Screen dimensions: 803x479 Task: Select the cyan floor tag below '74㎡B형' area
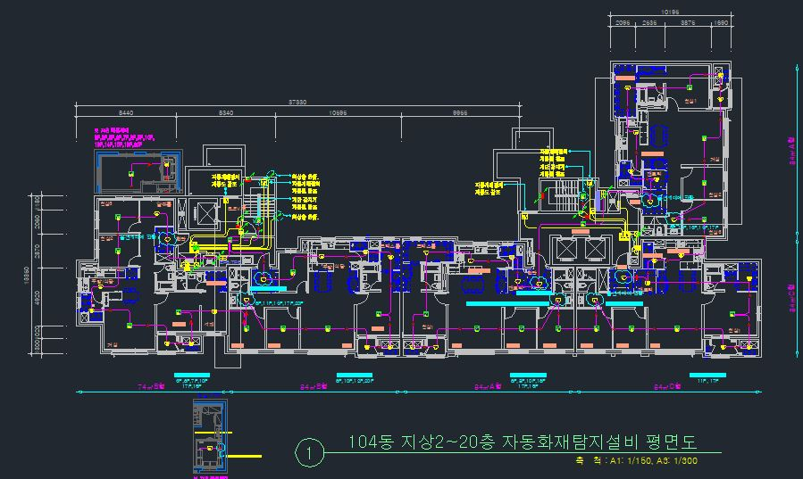tap(191, 375)
